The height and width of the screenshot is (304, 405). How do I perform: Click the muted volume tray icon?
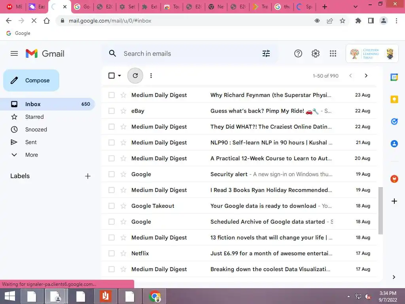tap(368, 296)
